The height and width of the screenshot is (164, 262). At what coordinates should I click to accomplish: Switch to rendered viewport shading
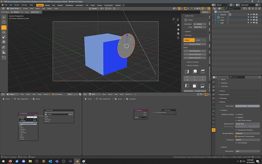point(203,8)
